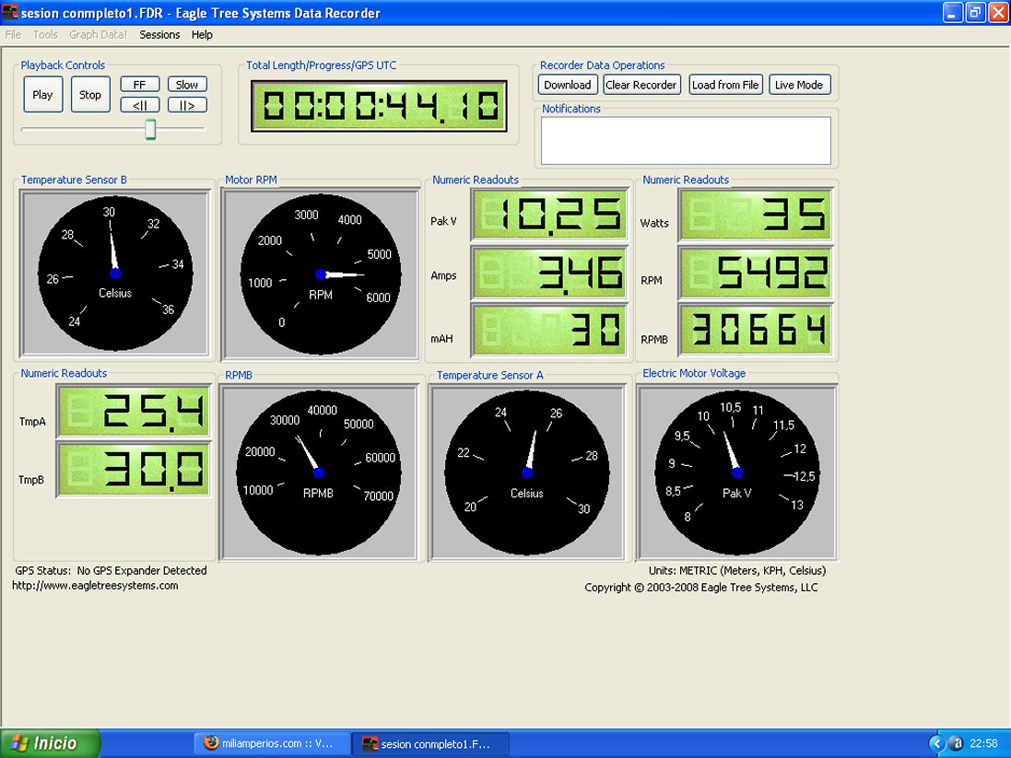
Task: Step forward one frame with ||> button
Action: [187, 105]
